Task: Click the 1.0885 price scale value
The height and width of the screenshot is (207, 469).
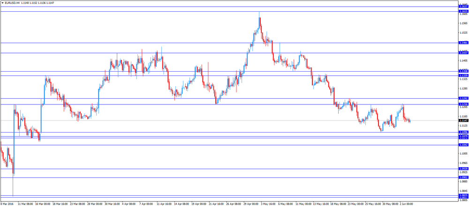Action: tap(463, 182)
